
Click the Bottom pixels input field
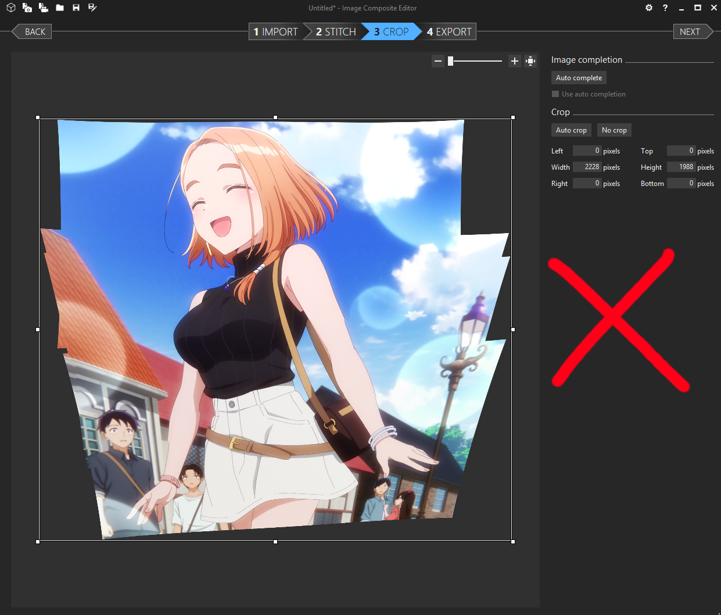click(x=681, y=183)
